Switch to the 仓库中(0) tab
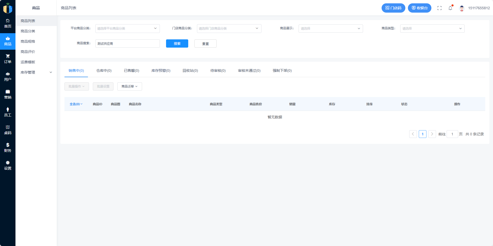 (104, 71)
